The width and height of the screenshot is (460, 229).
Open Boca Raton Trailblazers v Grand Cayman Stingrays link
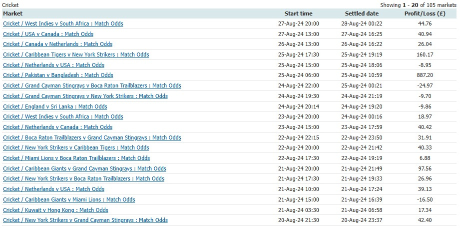coord(92,137)
